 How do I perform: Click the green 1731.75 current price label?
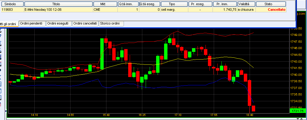(x=297, y=111)
